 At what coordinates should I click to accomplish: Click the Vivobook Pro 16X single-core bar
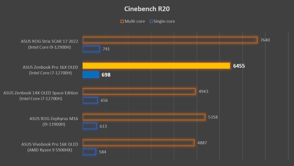click(89, 152)
